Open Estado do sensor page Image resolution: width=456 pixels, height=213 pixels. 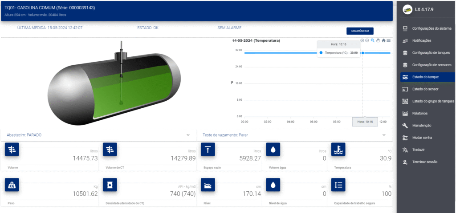[426, 89]
